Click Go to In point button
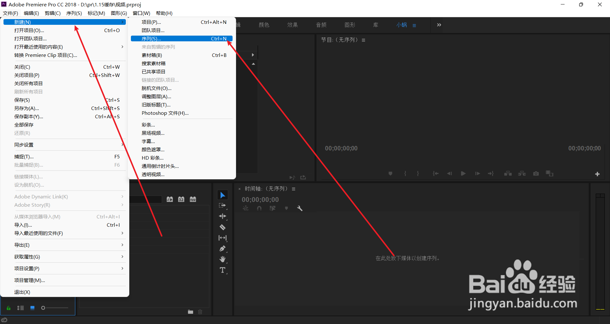Viewport: 610px width, 324px height. point(436,174)
